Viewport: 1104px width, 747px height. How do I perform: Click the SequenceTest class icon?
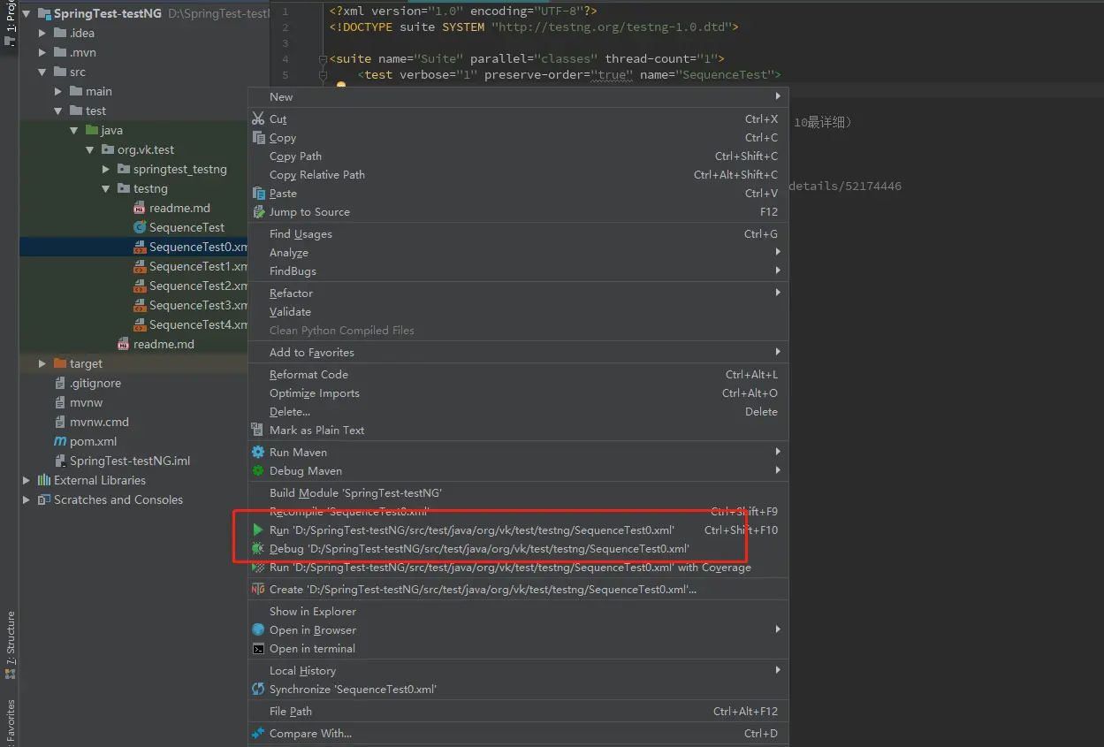click(x=140, y=227)
